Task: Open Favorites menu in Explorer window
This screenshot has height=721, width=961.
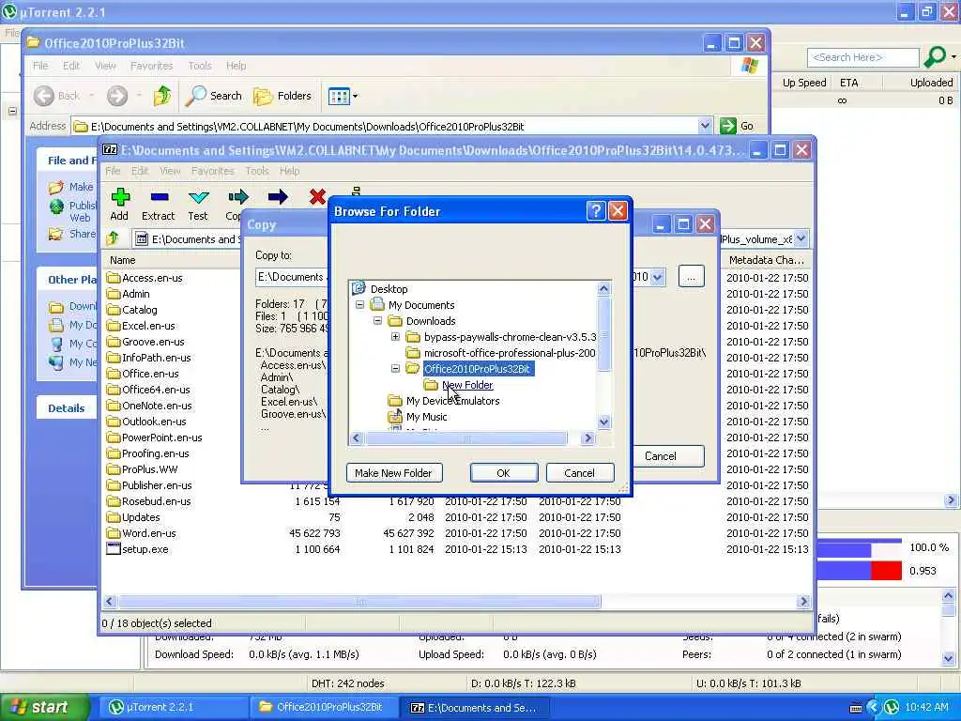Action: click(x=151, y=66)
